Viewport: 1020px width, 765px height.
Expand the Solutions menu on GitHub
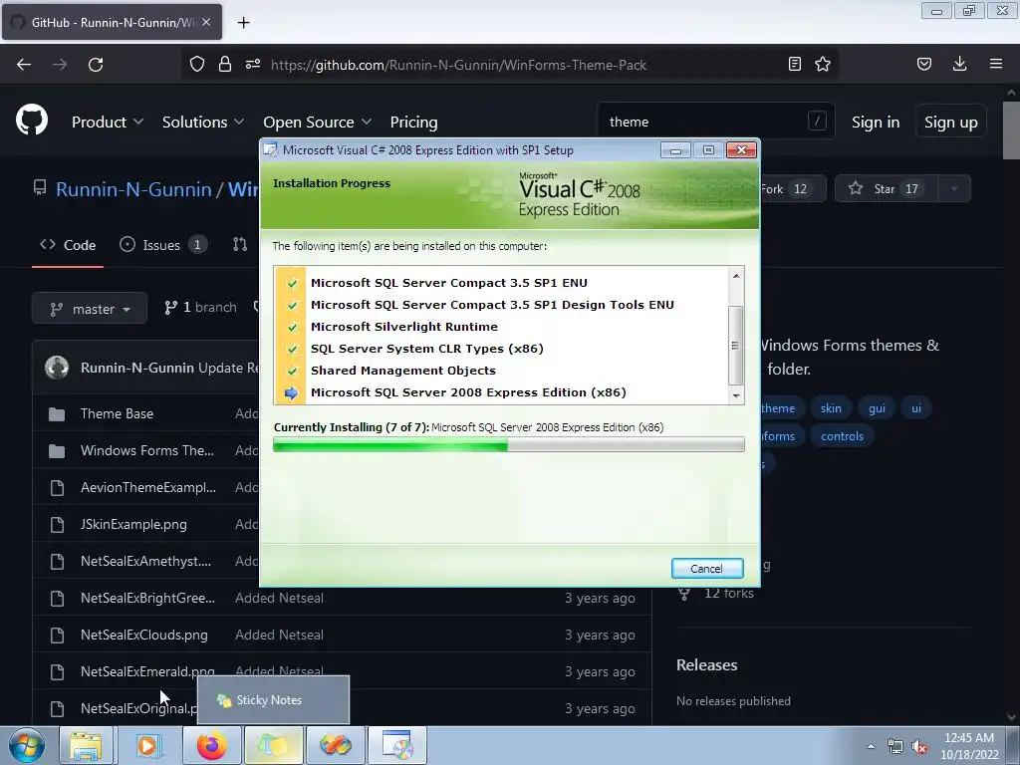(x=203, y=122)
